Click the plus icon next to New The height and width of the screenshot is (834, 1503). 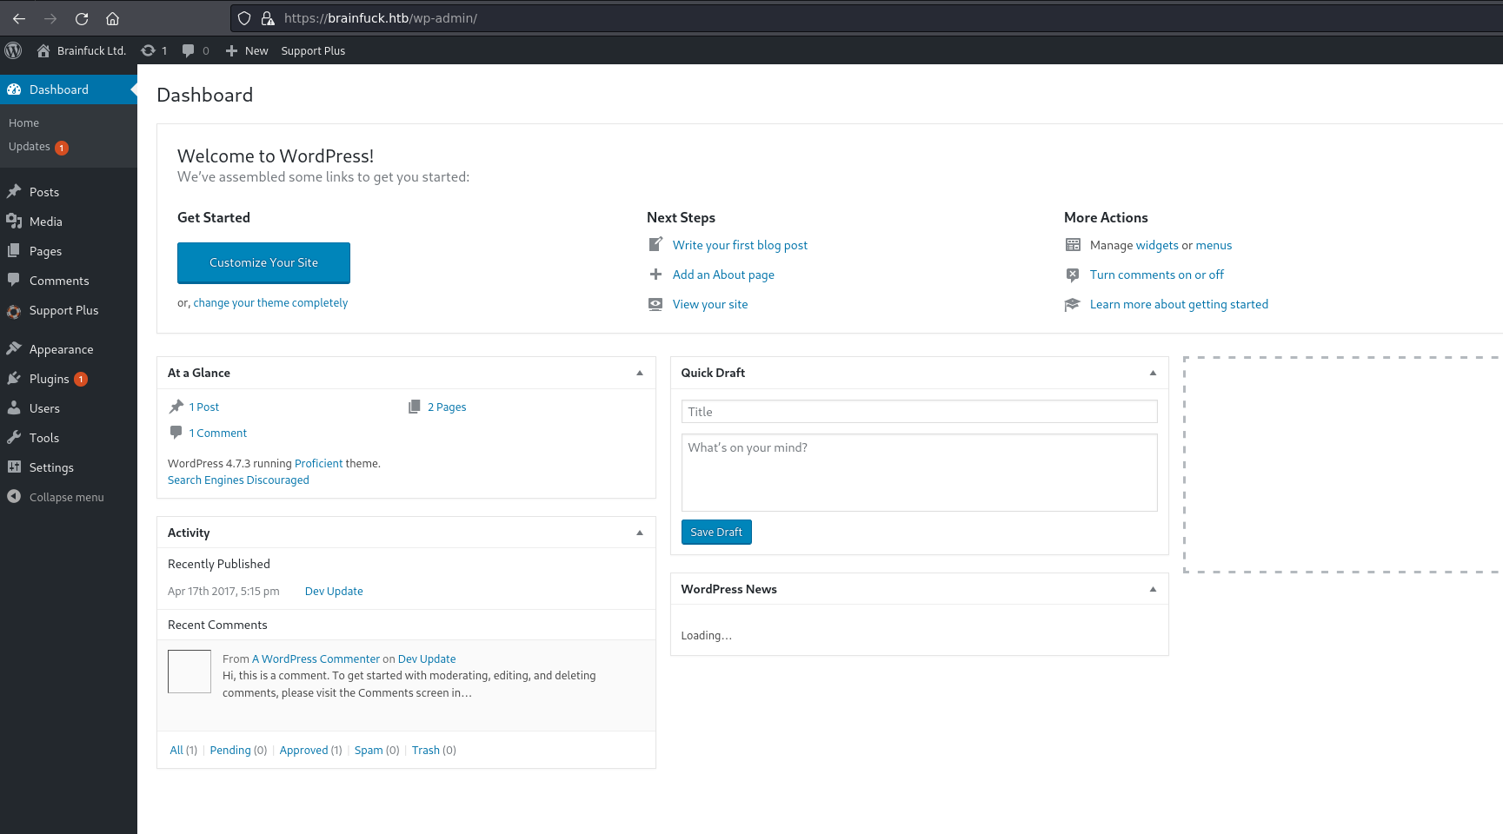(231, 50)
